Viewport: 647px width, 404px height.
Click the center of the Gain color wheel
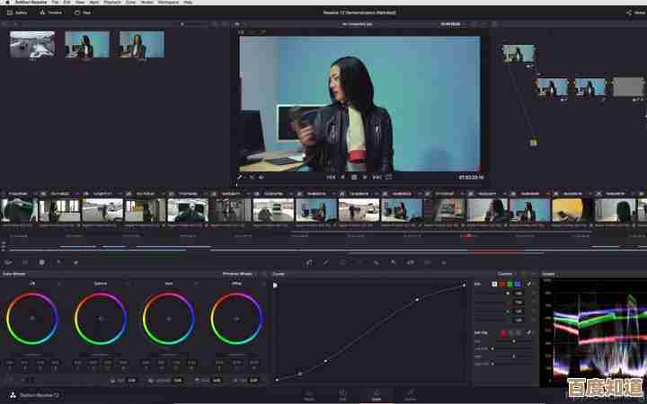(x=169, y=318)
